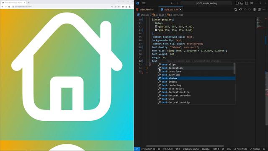Click the Go Live preview icon in editor toolbar
Screen dimensions: 268x151
[240, 10]
